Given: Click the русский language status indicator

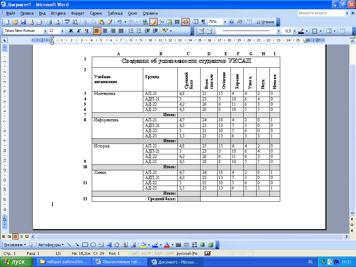Looking at the screenshot, I should tap(187, 253).
